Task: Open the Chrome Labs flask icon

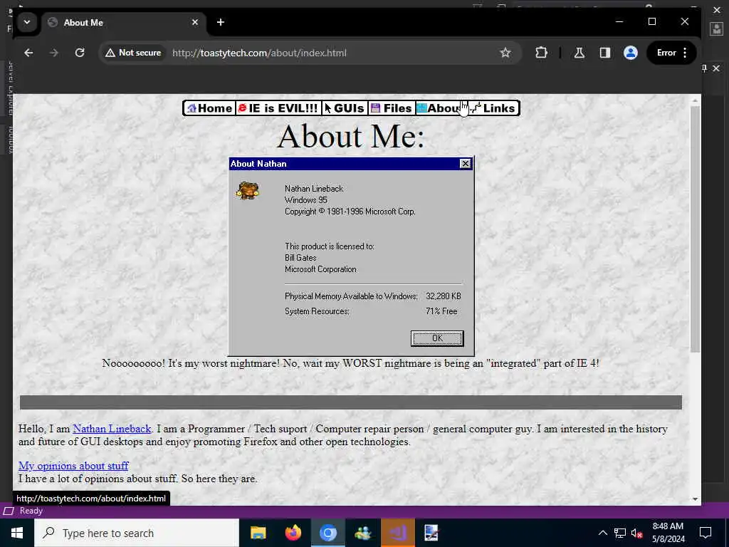Action: 579,53
